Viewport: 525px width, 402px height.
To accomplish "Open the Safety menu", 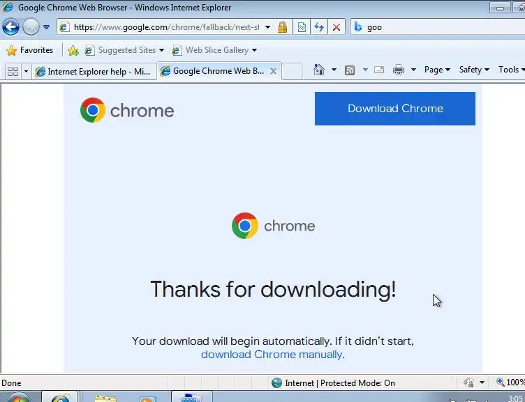I will coord(474,70).
